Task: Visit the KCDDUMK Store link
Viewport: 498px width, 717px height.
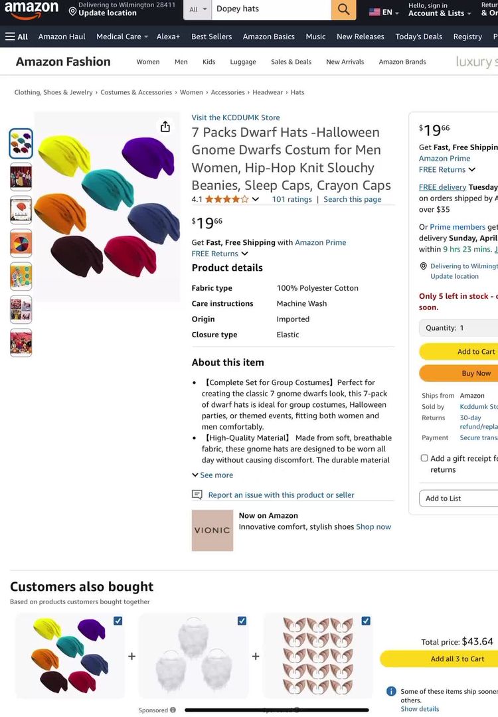Action: (x=236, y=118)
